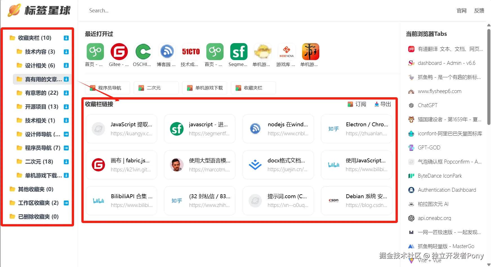The width and height of the screenshot is (491, 267).
Task: Open the OSCHINA recent site icon
Action: 143,52
